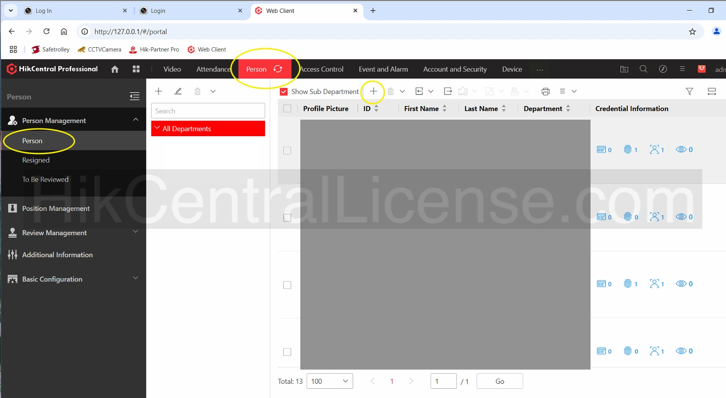Click the Go page button
This screenshot has height=398, width=726.
500,381
